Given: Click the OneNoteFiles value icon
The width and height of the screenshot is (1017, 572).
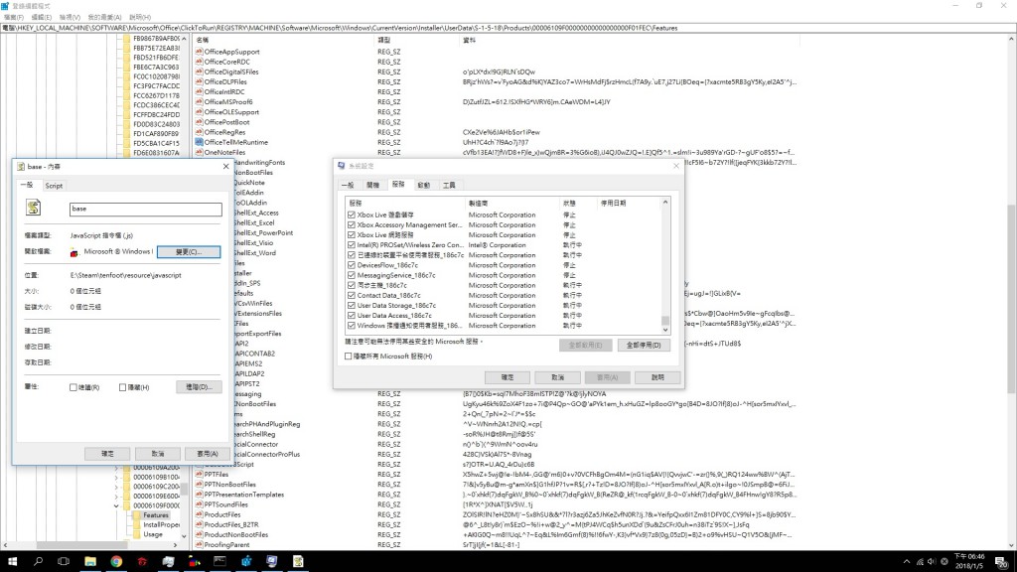Looking at the screenshot, I should [x=199, y=152].
